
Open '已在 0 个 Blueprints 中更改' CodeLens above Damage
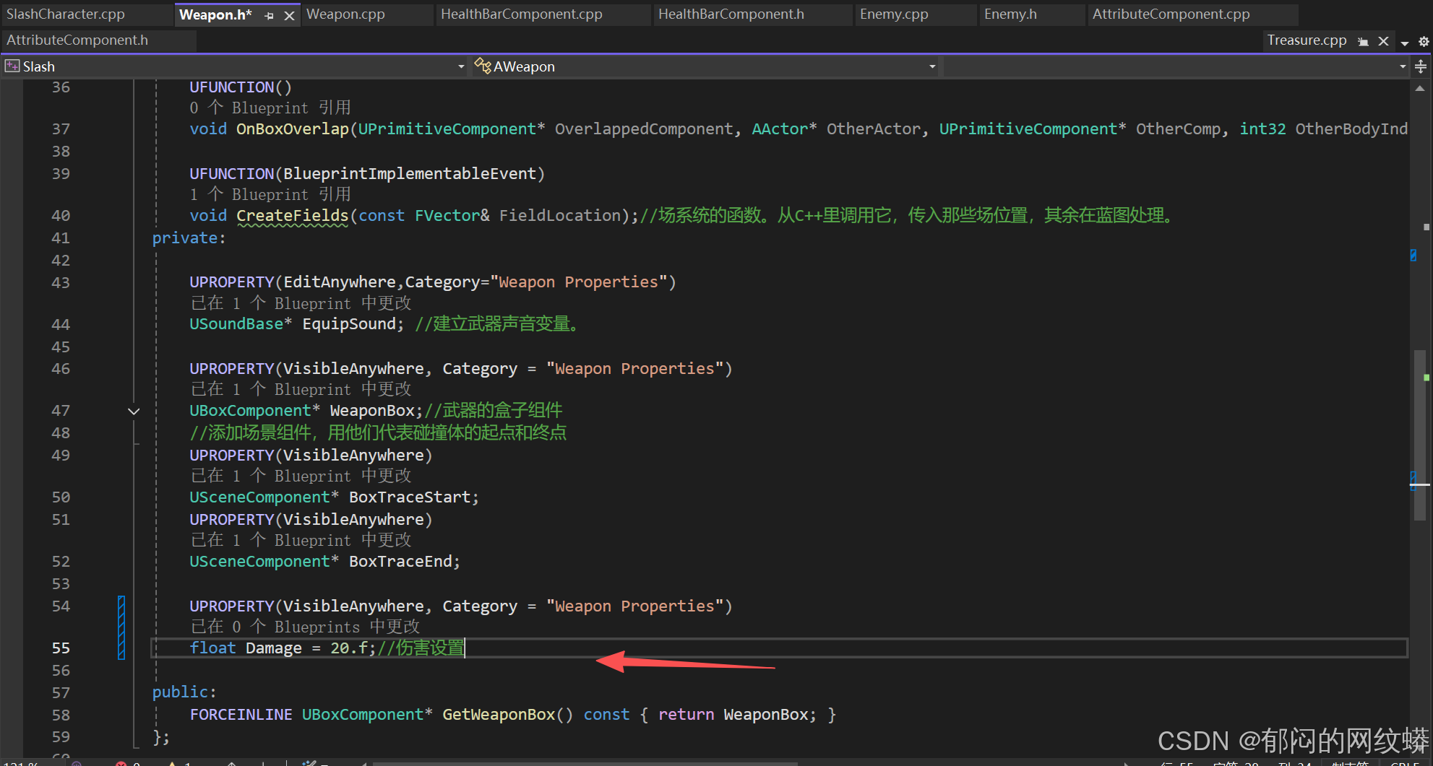(305, 627)
